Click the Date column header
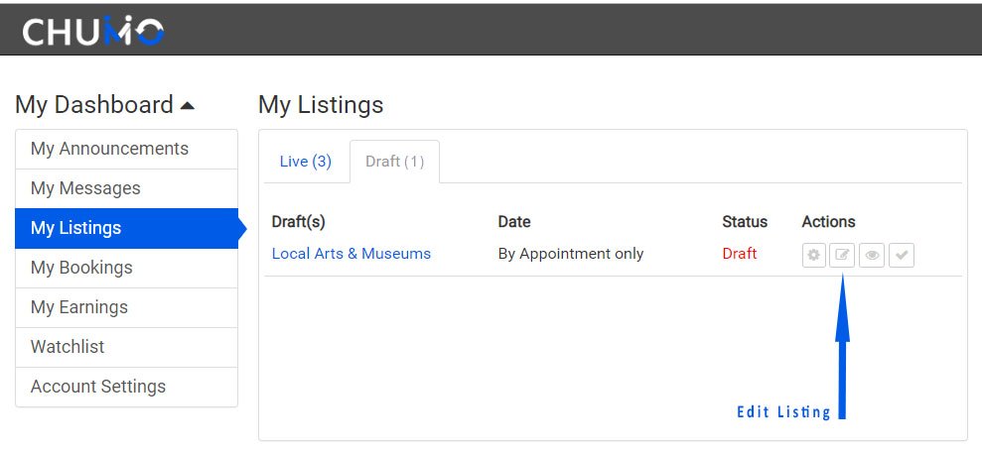This screenshot has height=453, width=982. (x=514, y=221)
